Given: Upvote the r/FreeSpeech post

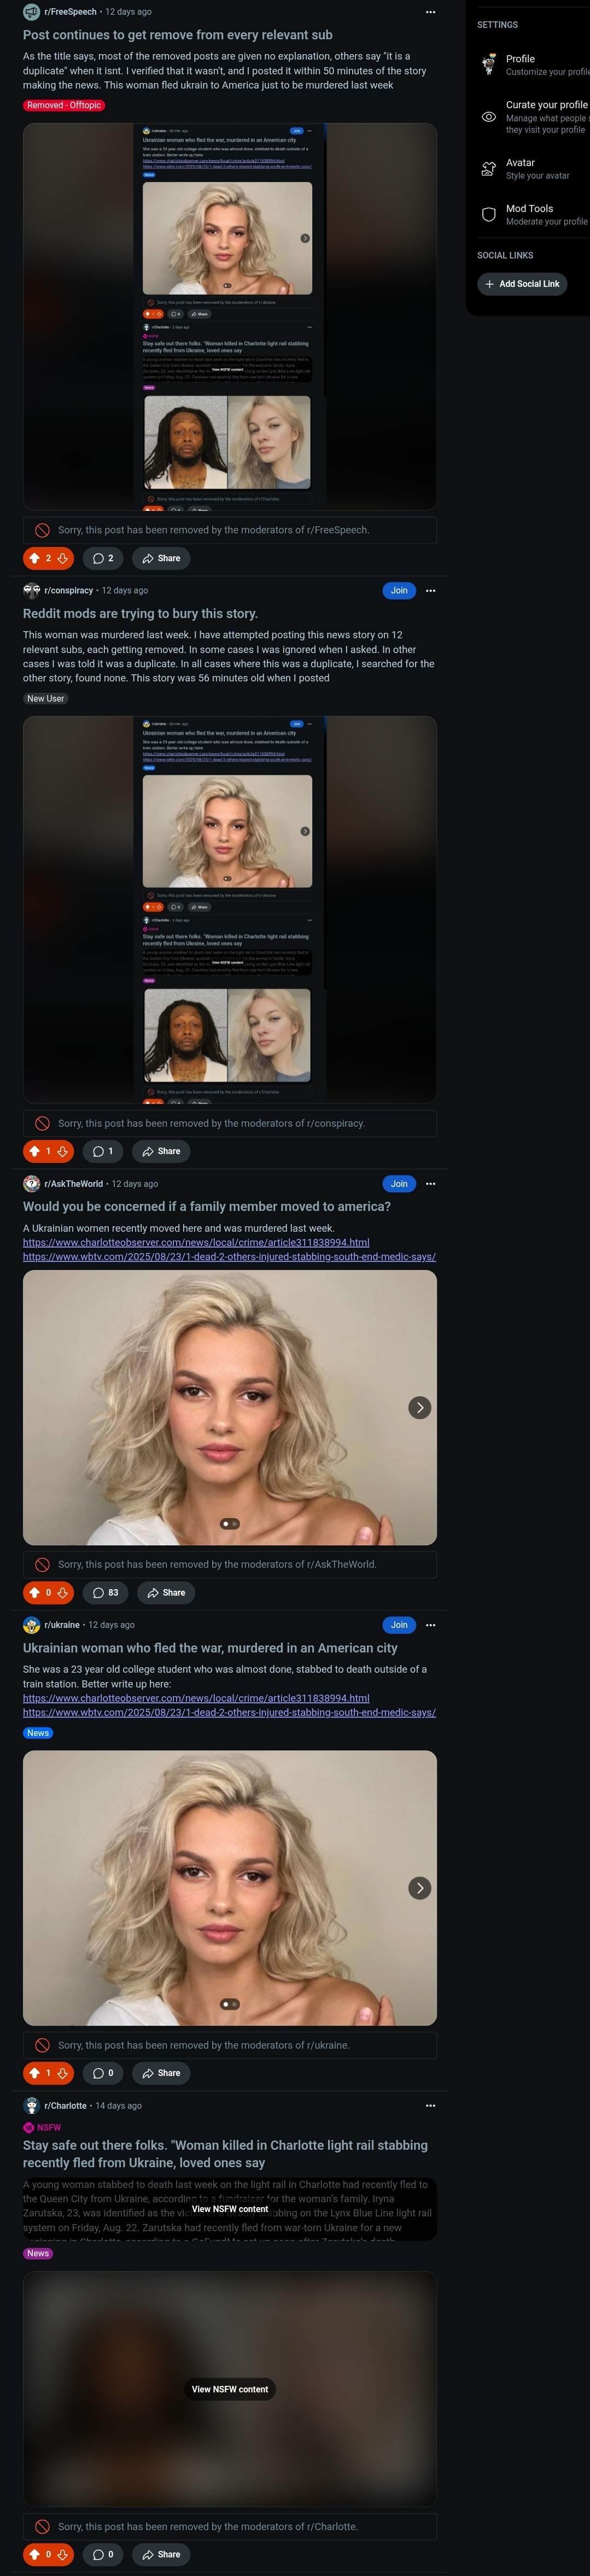Looking at the screenshot, I should tap(34, 558).
